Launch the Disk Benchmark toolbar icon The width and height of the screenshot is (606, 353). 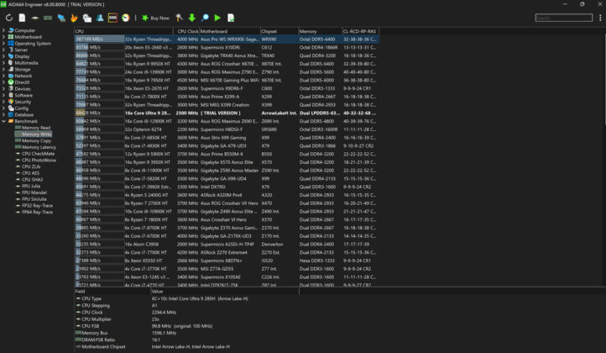[34, 18]
